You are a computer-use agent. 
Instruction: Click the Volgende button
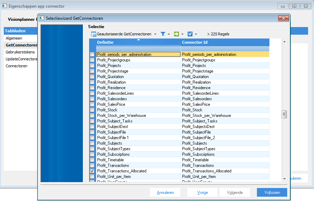coord(235,193)
